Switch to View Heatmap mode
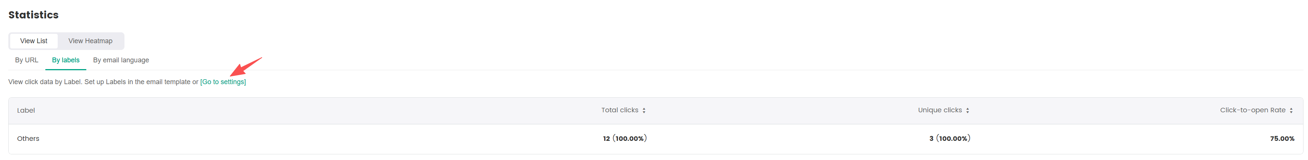Viewport: 1308px width, 160px height. 91,41
